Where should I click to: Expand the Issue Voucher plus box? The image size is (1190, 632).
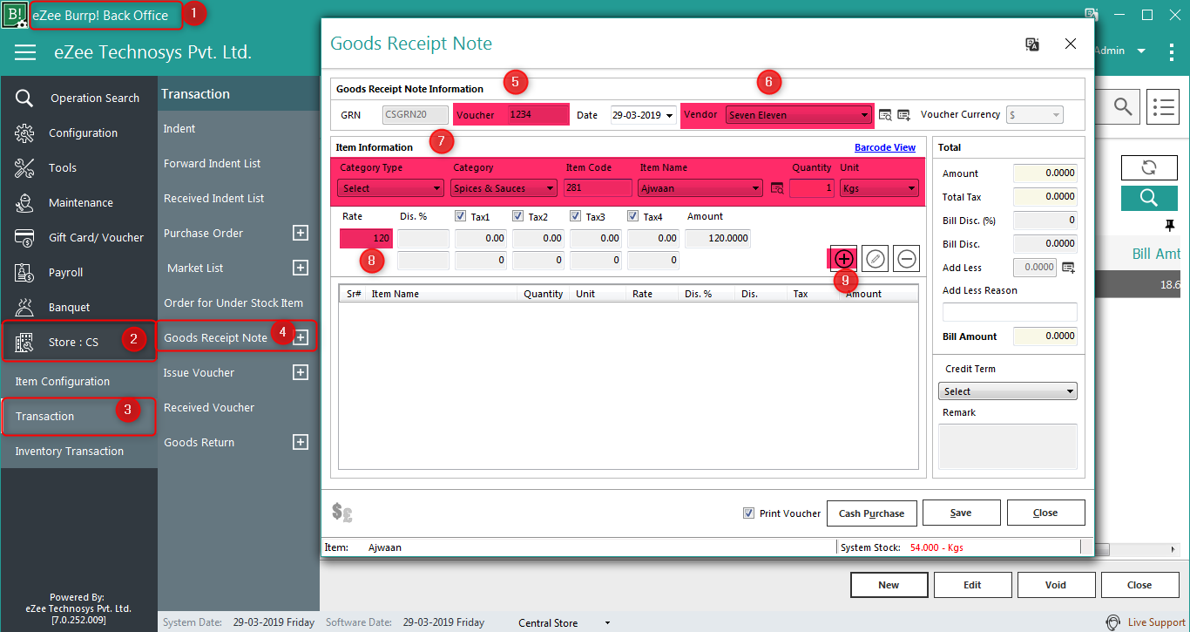(301, 372)
